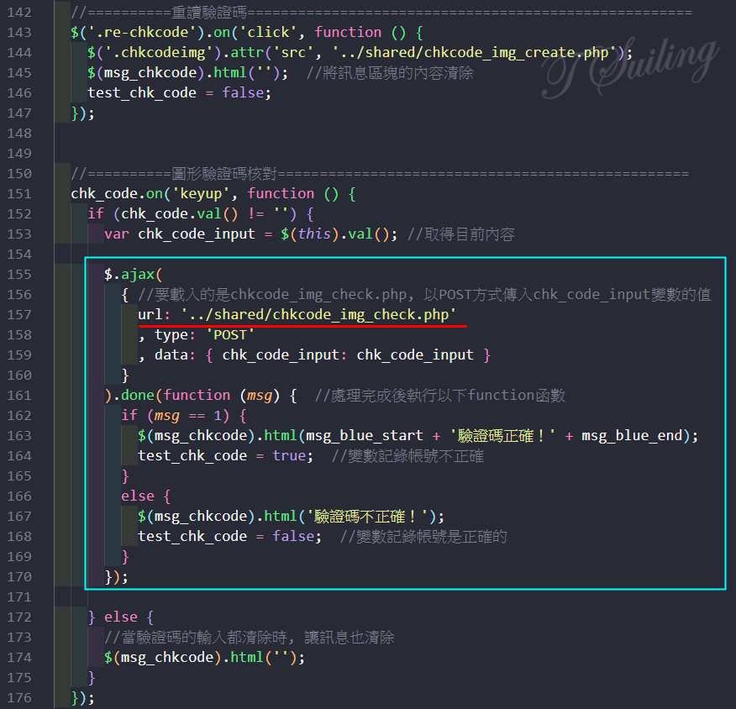This screenshot has width=736, height=709.
Task: Click the 'true' keyword on line 164
Action: pyautogui.click(x=289, y=455)
